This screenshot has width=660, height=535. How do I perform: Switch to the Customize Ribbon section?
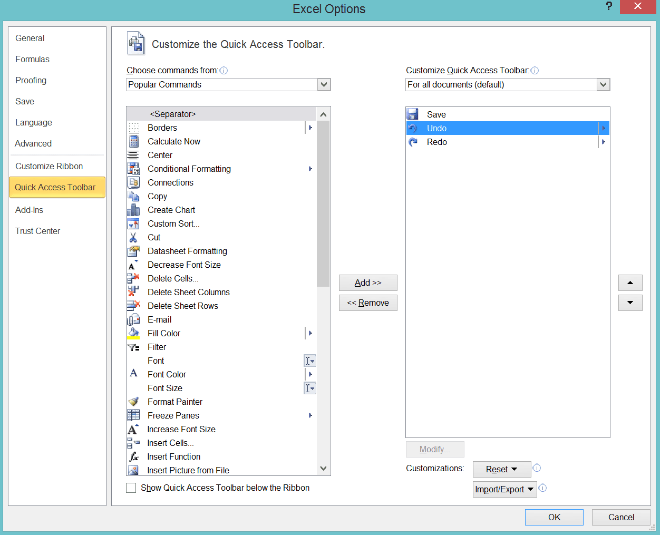[x=48, y=166]
